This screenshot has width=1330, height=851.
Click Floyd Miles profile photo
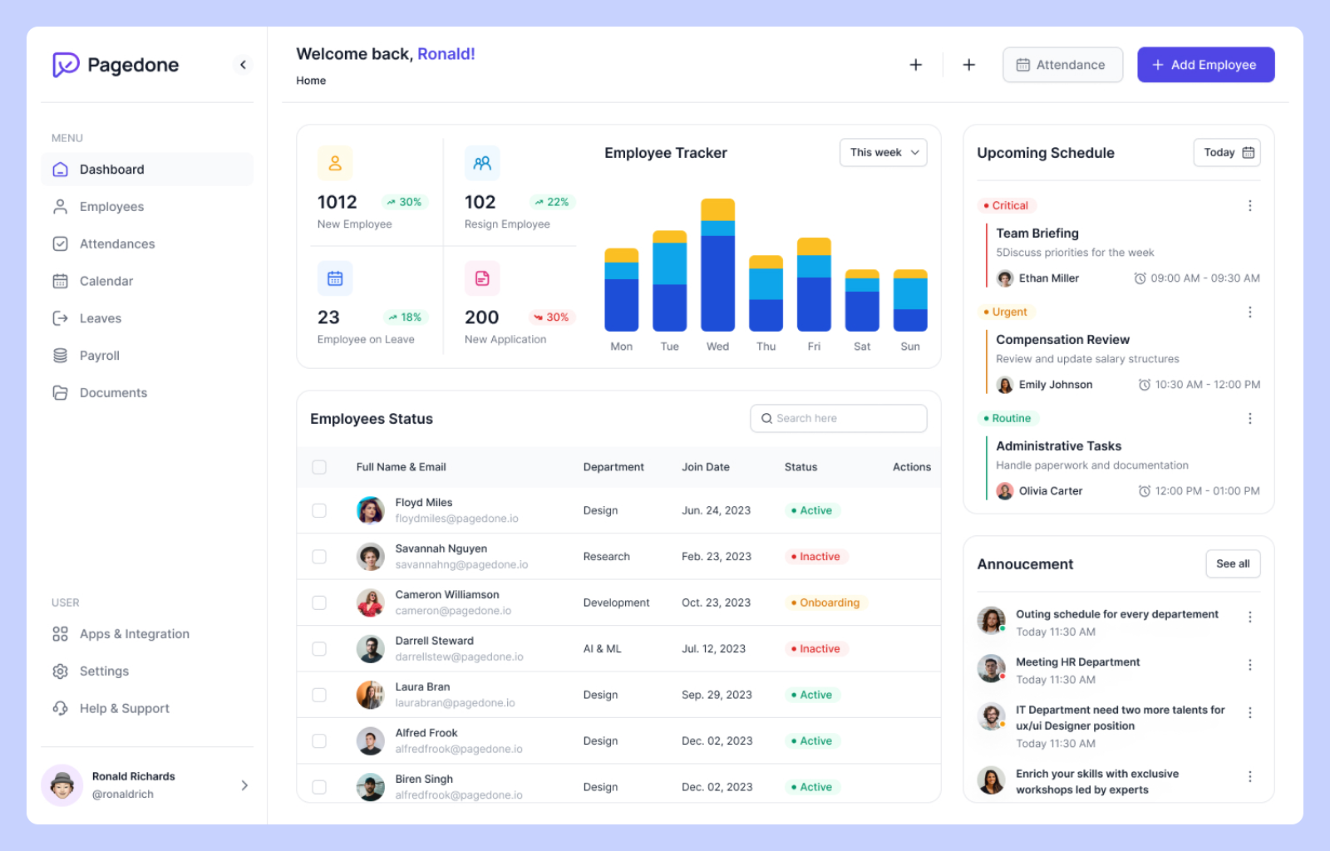pyautogui.click(x=371, y=510)
